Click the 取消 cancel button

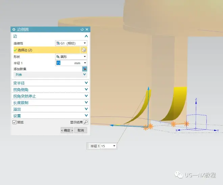(81, 130)
